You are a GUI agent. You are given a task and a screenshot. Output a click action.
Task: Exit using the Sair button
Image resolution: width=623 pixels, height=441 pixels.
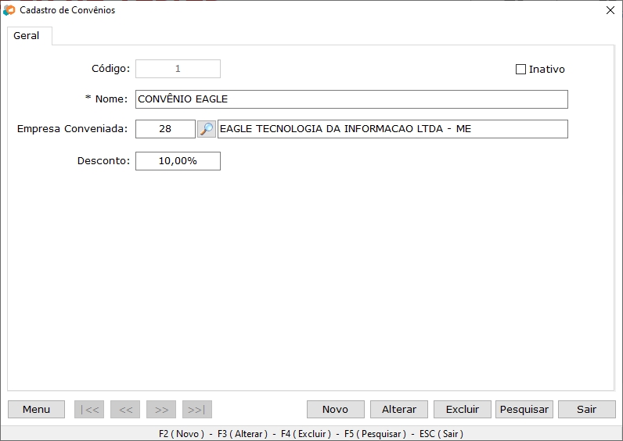click(x=587, y=410)
